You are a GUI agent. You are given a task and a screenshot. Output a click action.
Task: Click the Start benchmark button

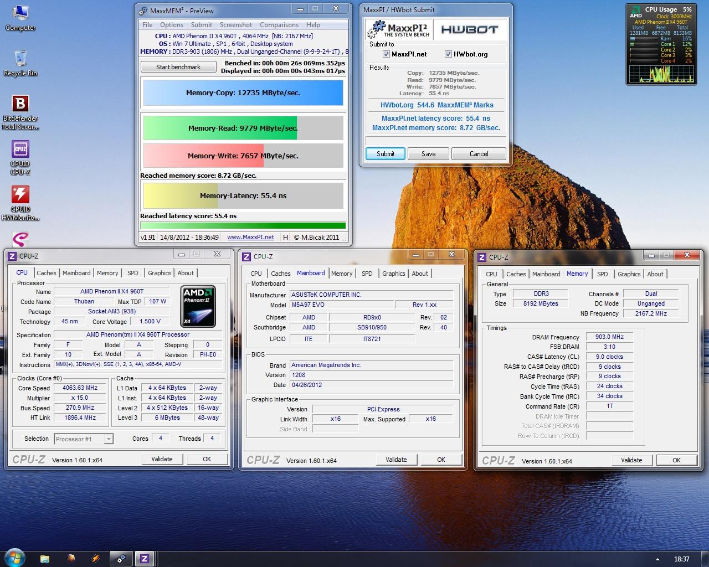[178, 67]
